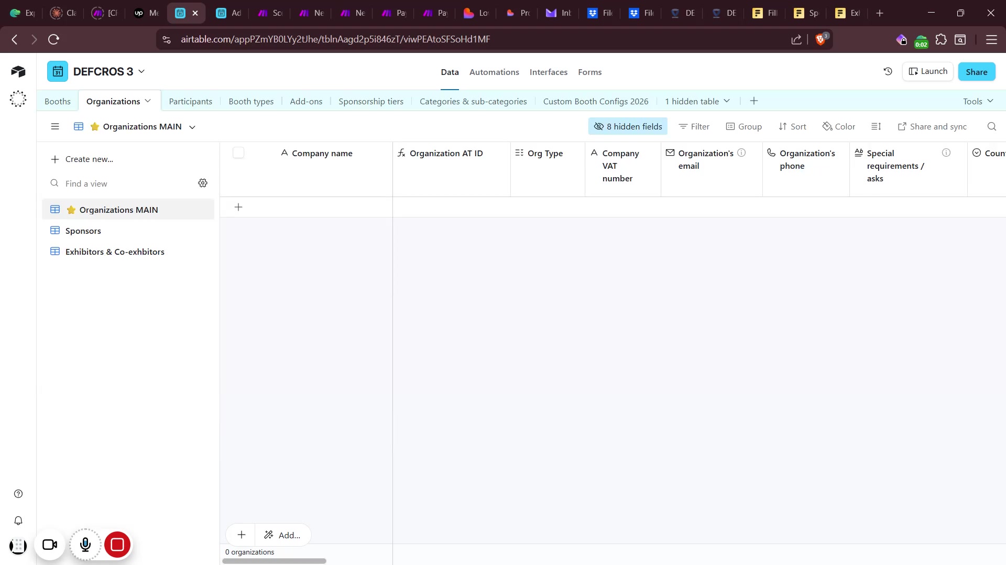Open the Automations tab
This screenshot has width=1006, height=565.
494,72
